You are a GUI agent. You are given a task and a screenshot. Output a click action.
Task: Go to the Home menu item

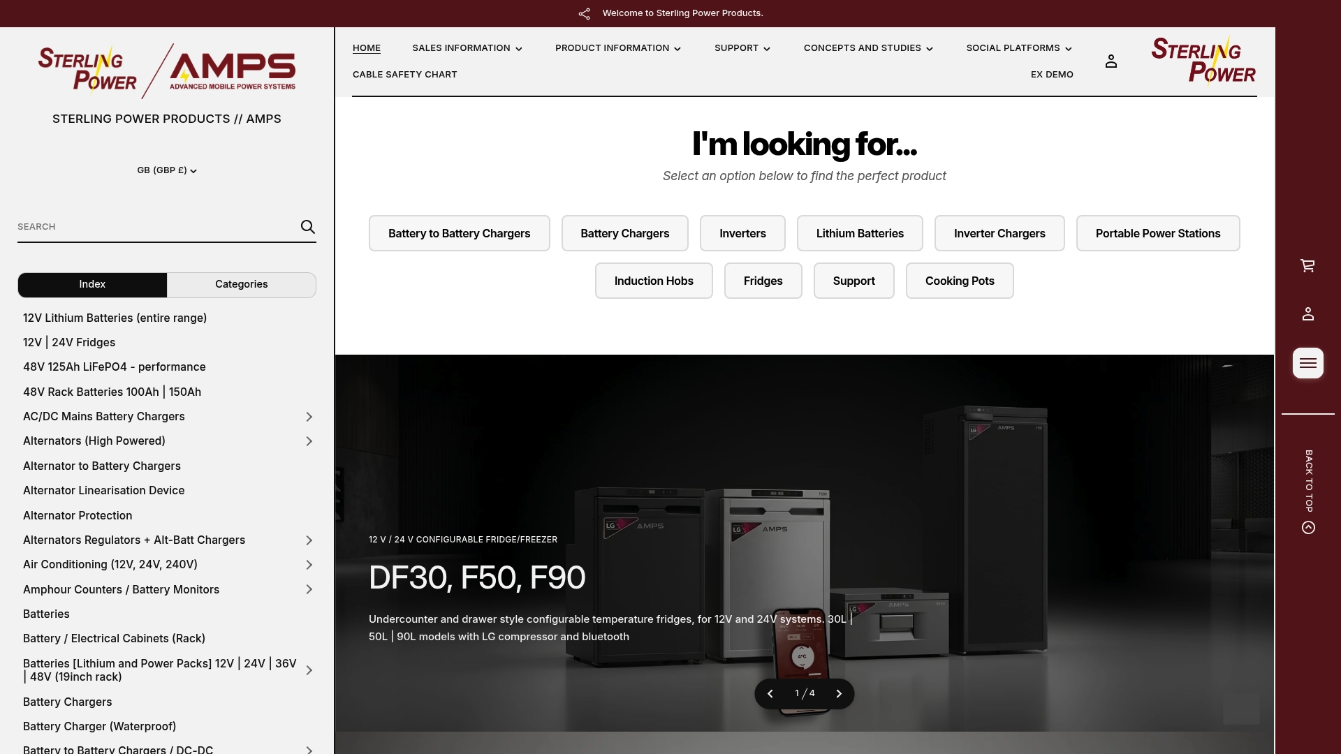coord(367,48)
